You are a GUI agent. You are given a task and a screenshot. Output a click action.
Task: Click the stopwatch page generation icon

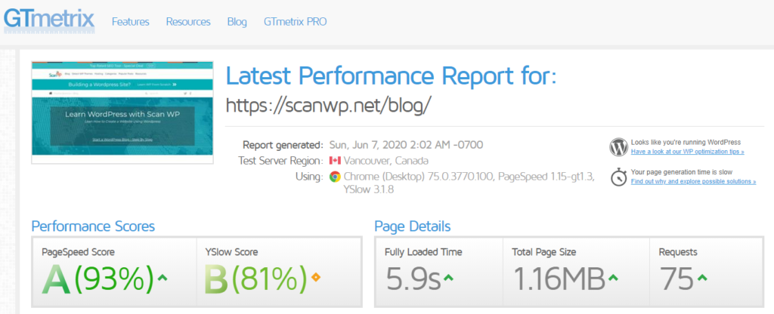[618, 177]
